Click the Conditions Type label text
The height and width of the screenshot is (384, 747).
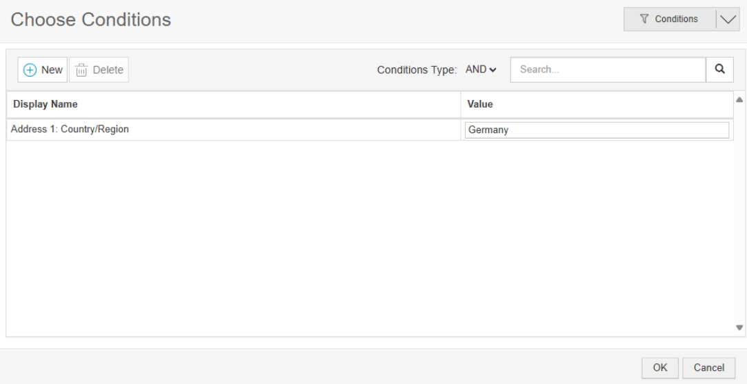point(417,70)
